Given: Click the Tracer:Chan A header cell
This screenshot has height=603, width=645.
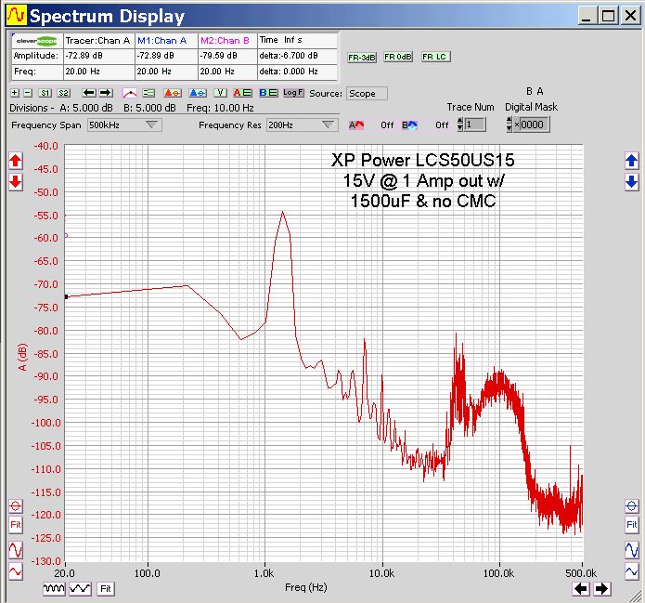Looking at the screenshot, I should point(98,40).
